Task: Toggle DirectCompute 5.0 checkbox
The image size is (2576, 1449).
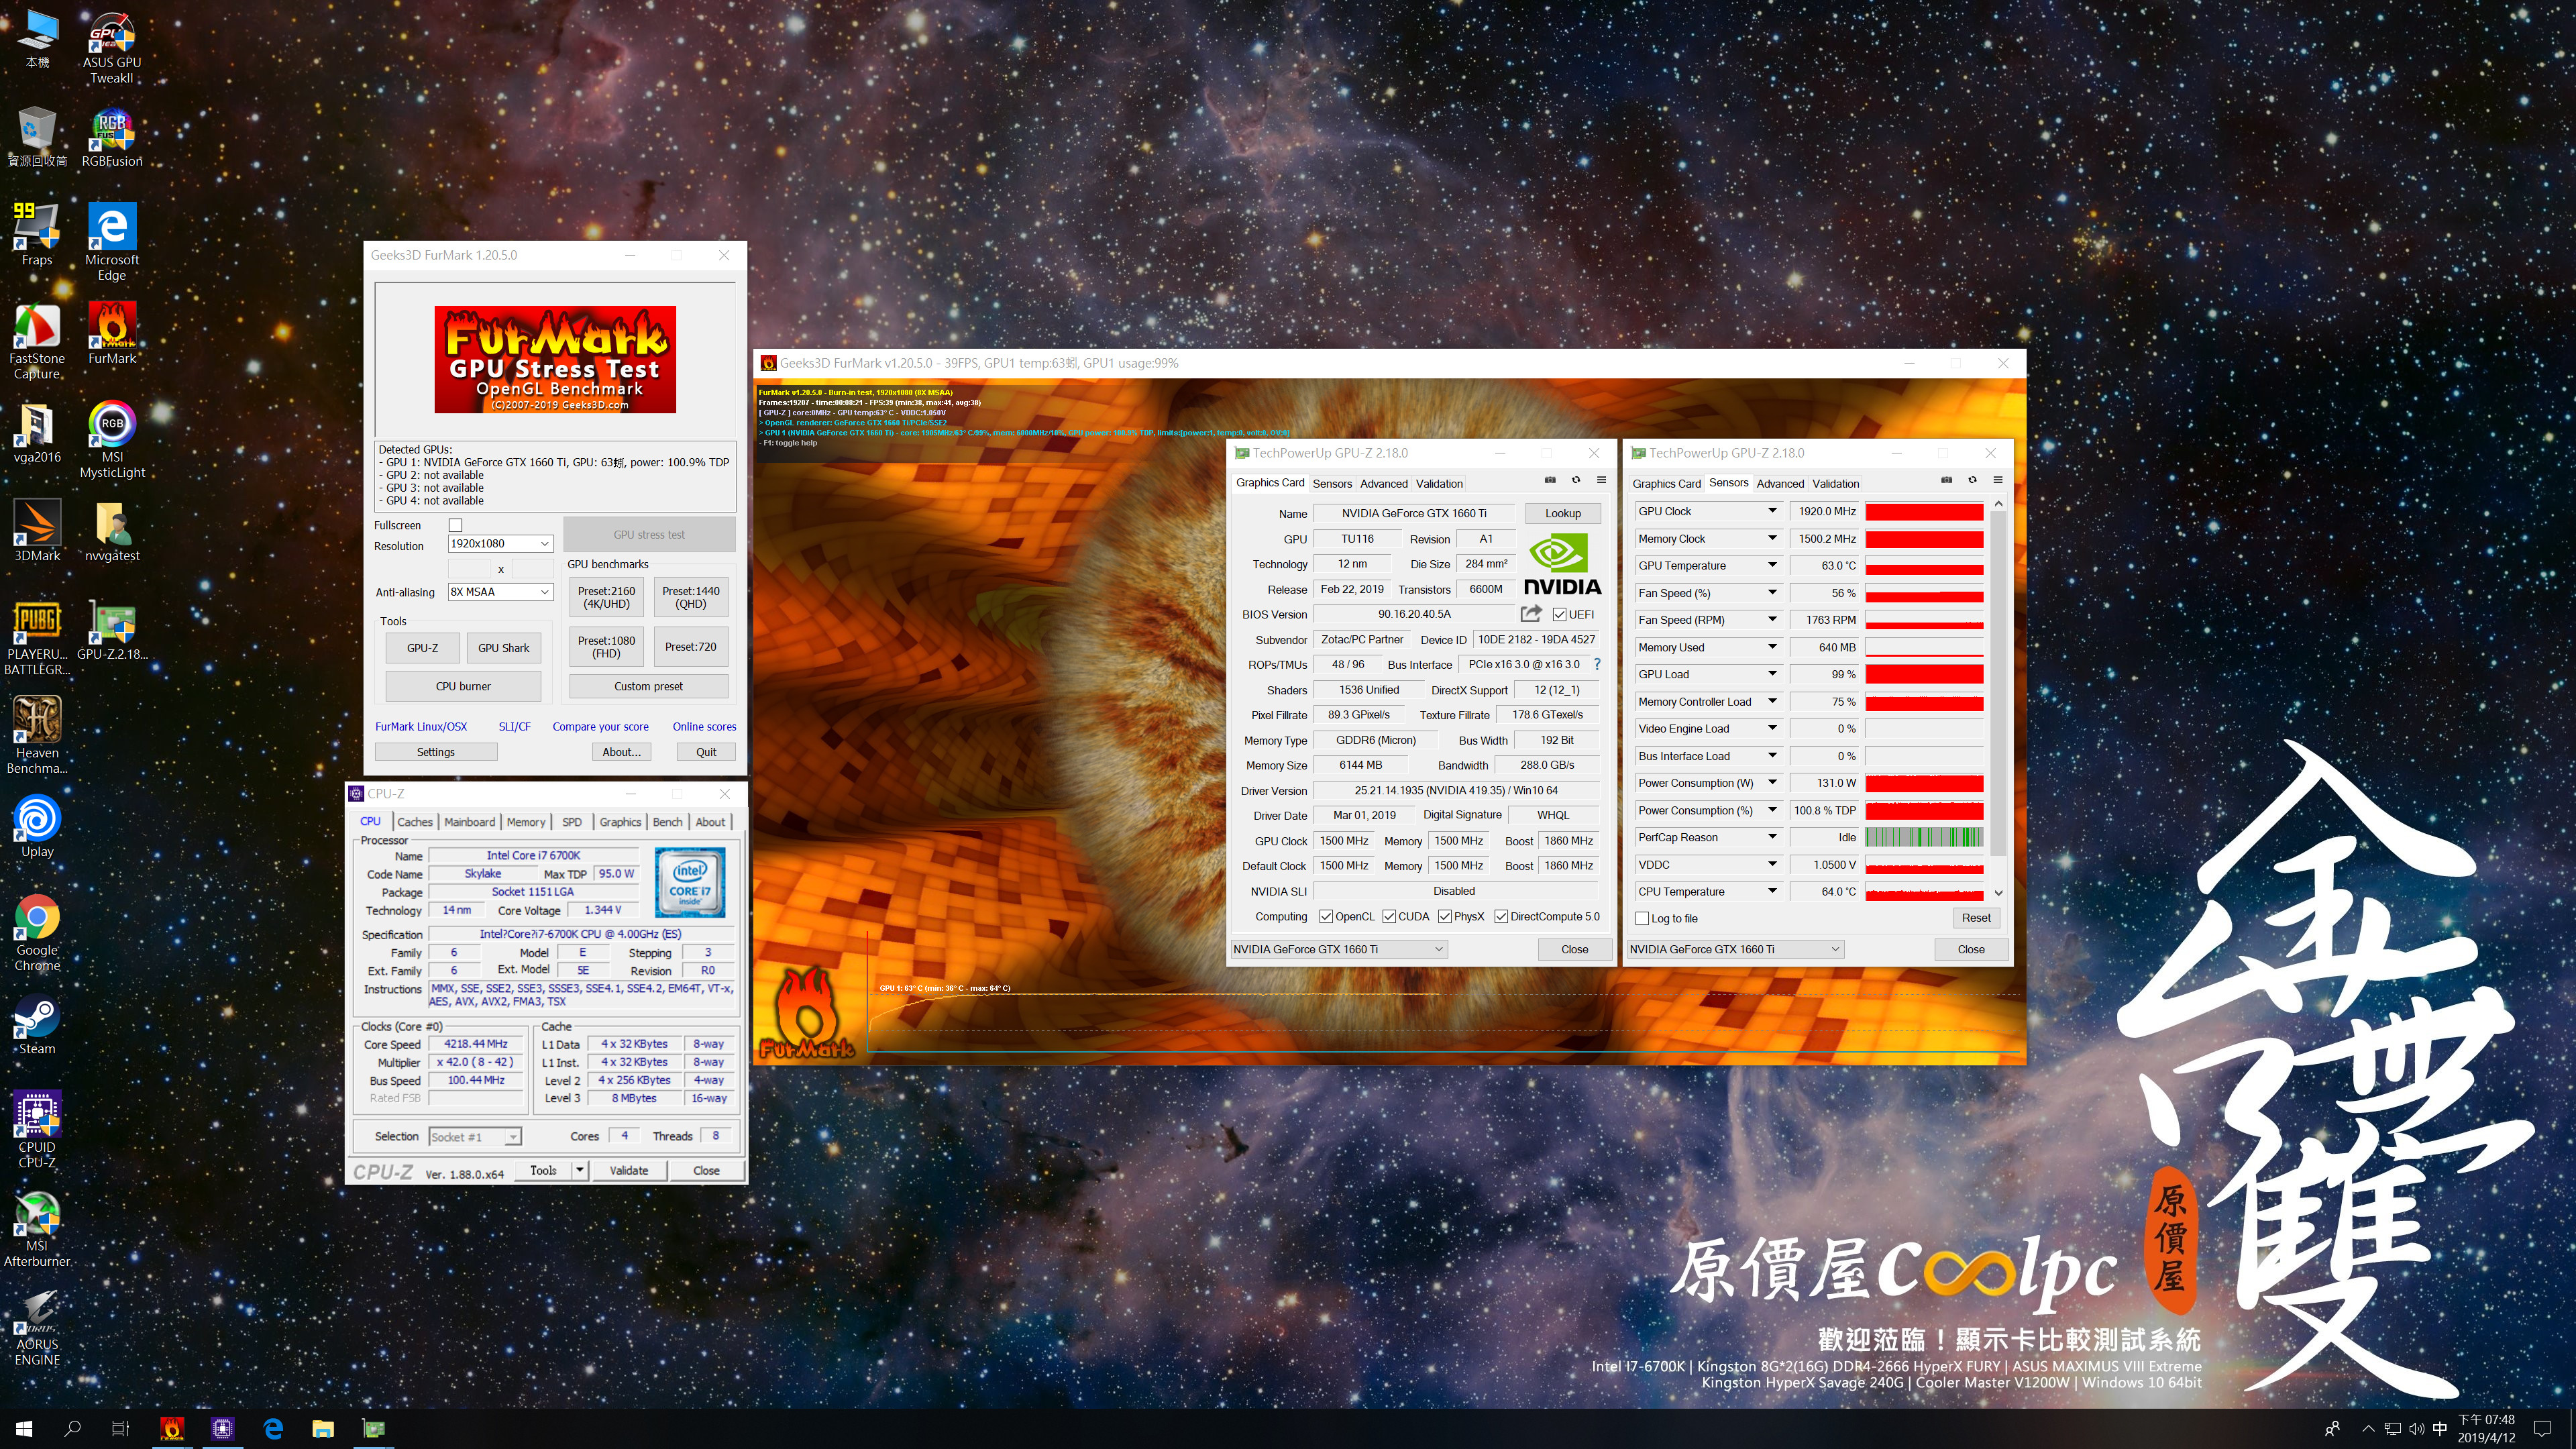Action: (x=1501, y=916)
